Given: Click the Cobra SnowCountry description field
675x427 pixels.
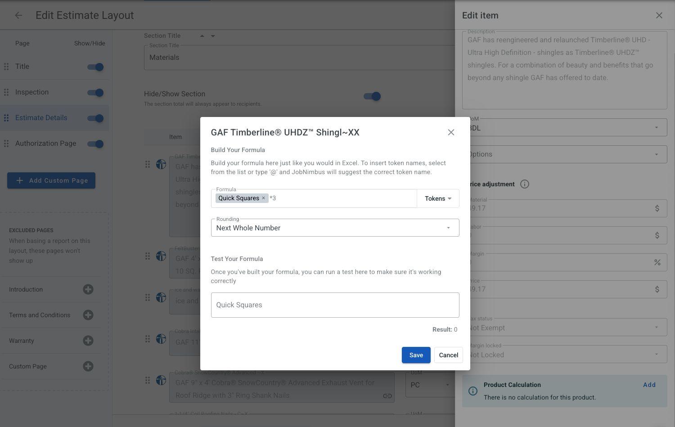Looking at the screenshot, I should (x=282, y=387).
